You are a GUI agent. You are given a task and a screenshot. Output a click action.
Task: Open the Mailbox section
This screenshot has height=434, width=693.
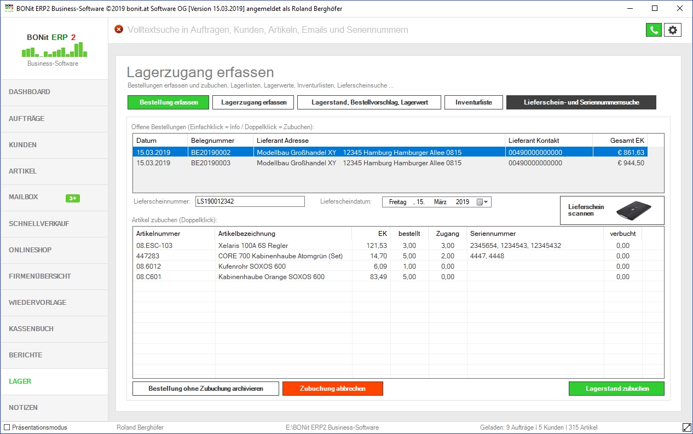pos(54,198)
